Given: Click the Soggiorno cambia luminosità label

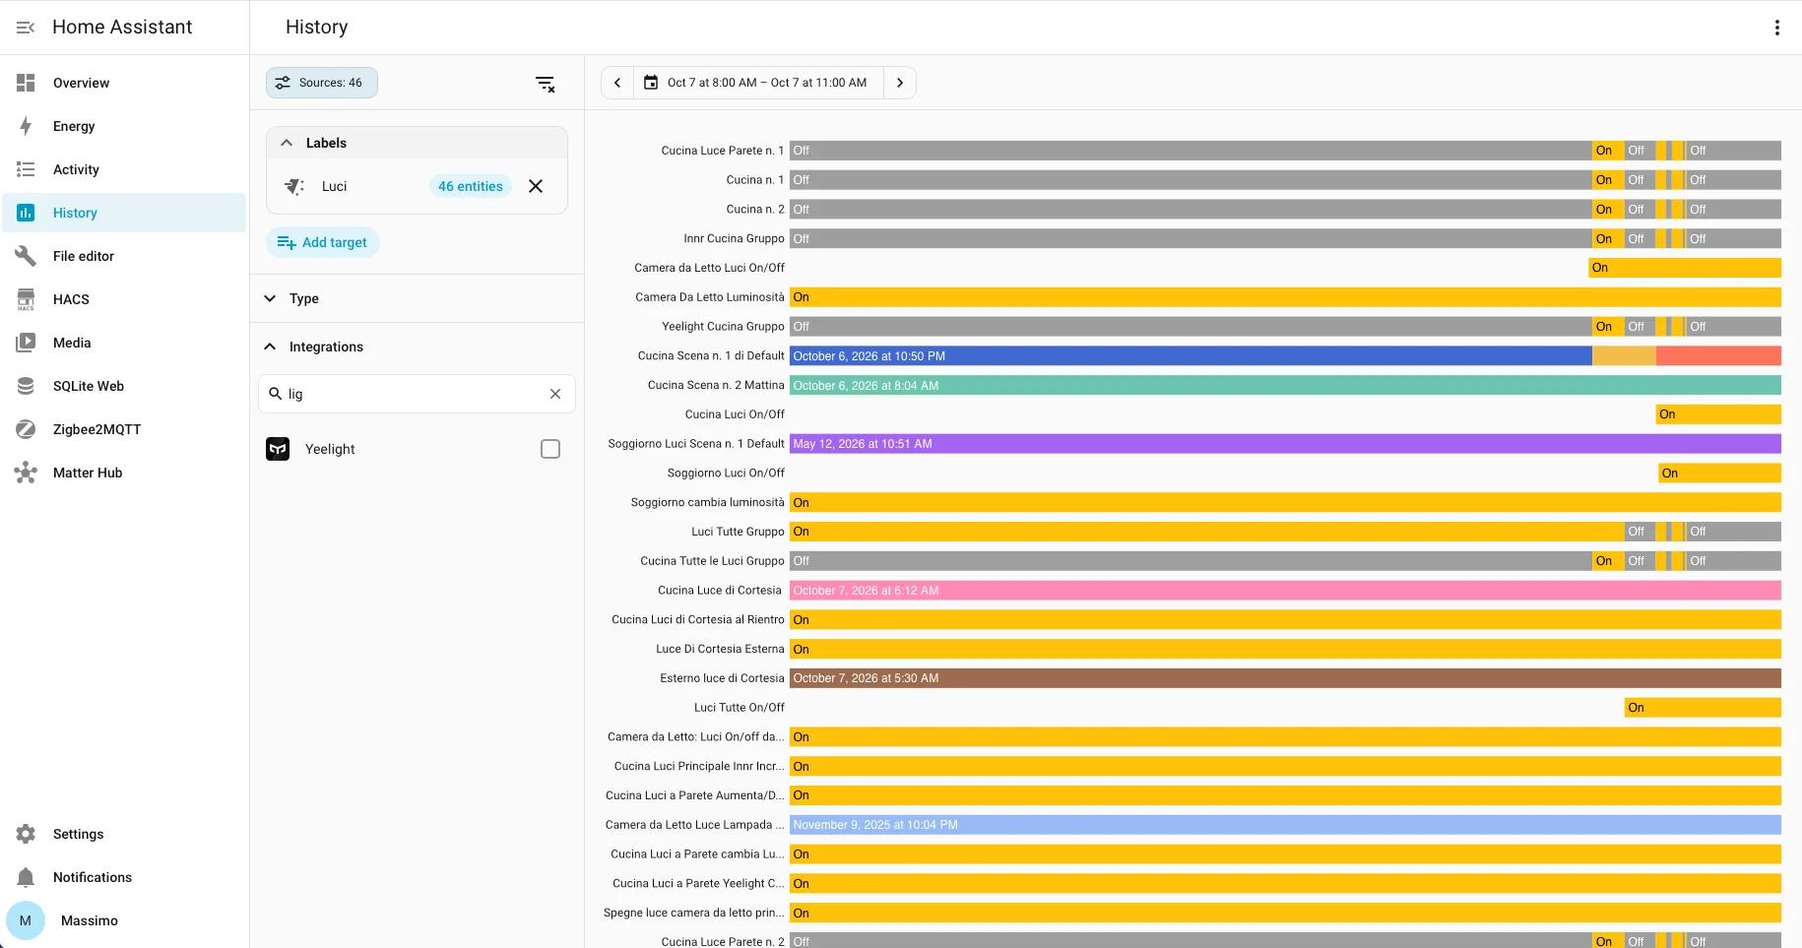Looking at the screenshot, I should coord(707,502).
